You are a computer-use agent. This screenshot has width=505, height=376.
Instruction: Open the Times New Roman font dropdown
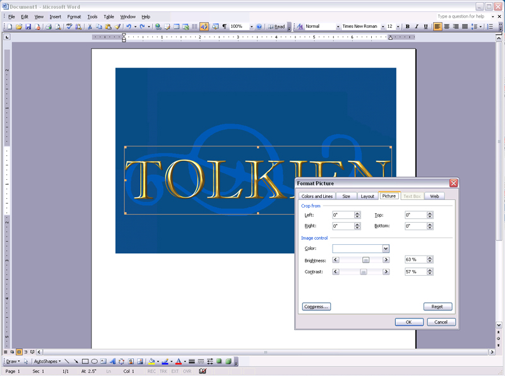tap(383, 26)
